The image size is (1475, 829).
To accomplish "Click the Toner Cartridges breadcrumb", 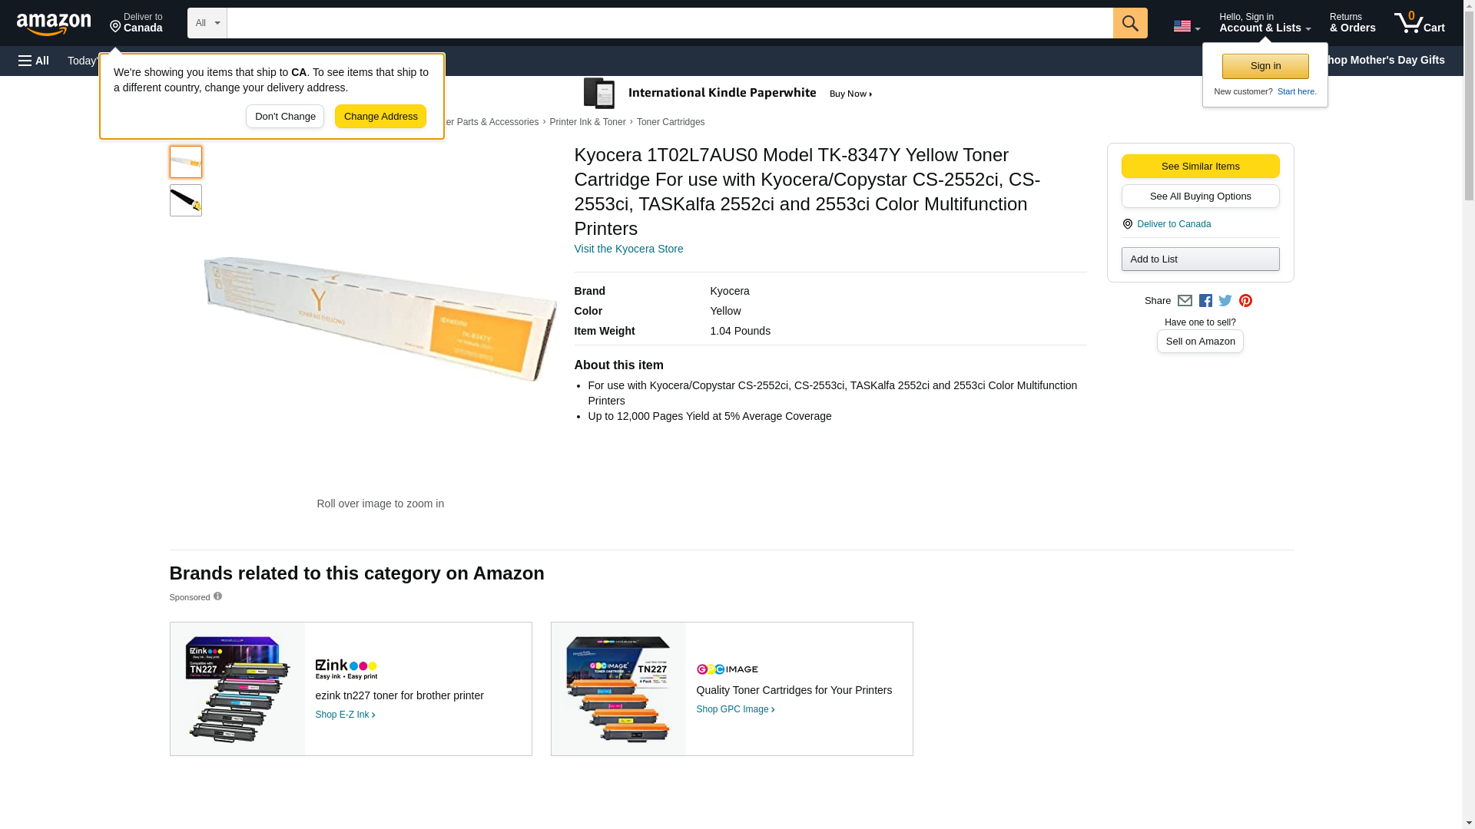I will [x=670, y=122].
